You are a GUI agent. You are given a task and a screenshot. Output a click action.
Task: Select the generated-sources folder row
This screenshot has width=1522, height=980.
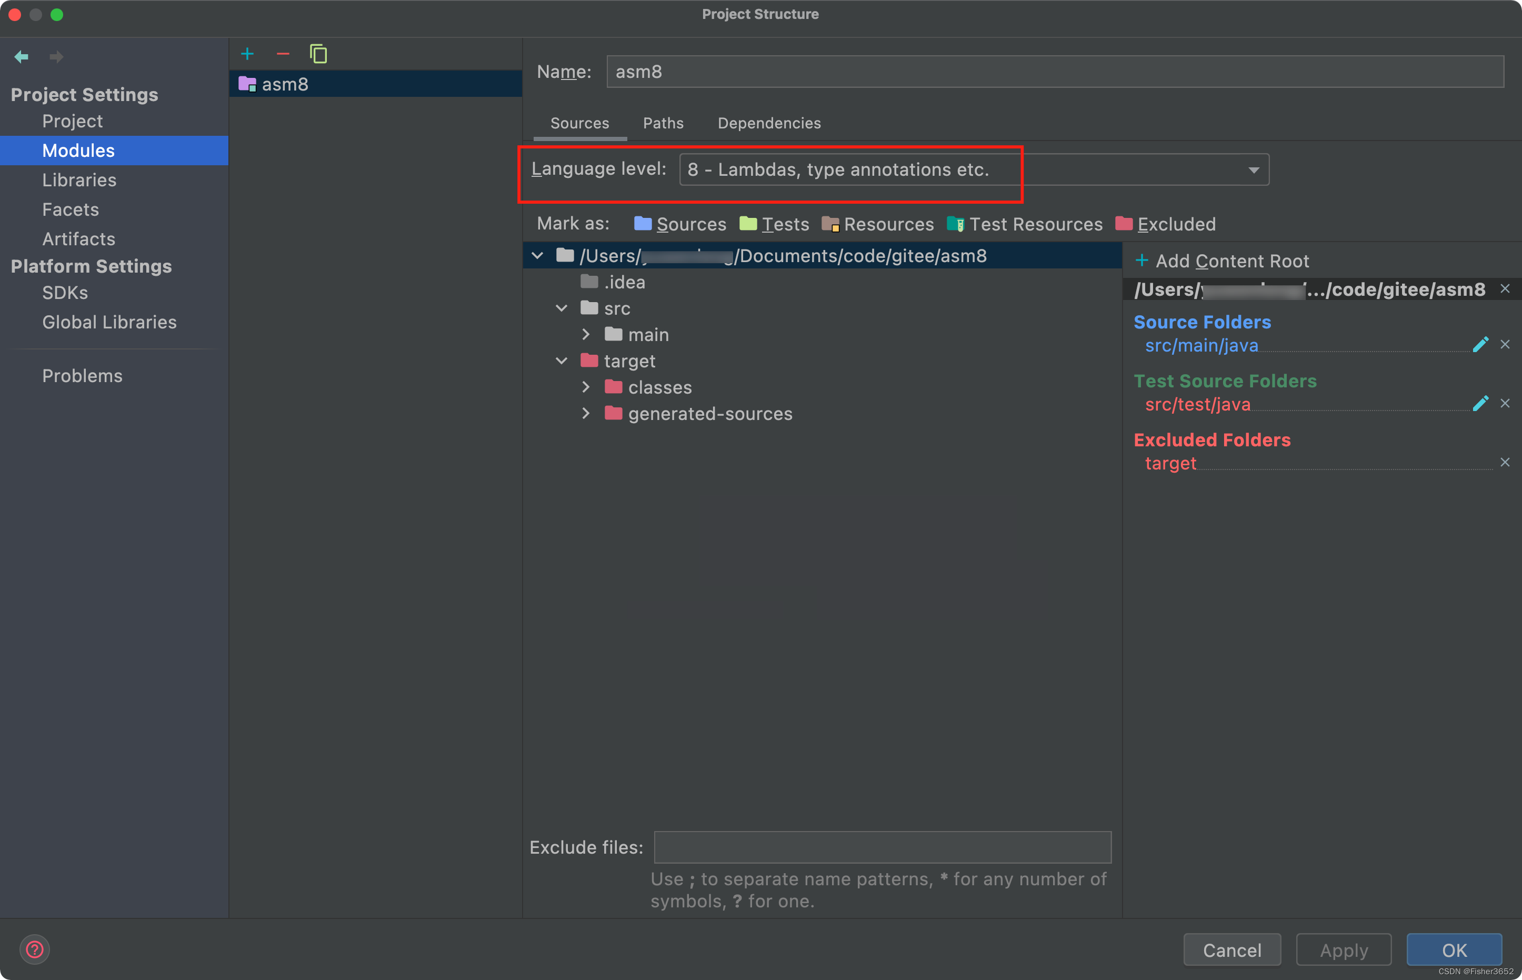pos(822,414)
